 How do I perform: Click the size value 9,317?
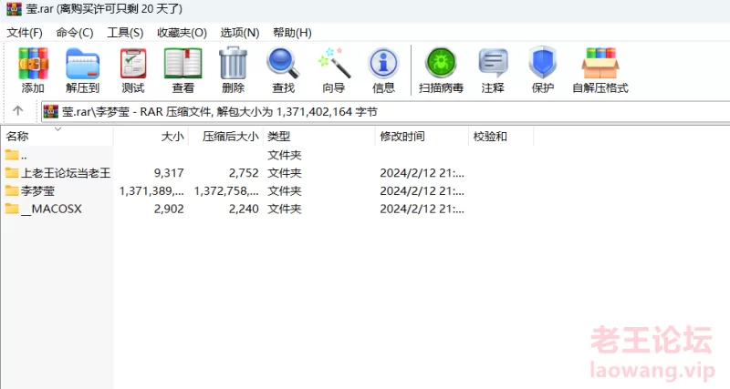(169, 173)
